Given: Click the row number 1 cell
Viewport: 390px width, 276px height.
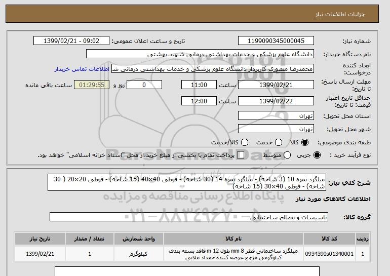Looking at the screenshot, I should tap(363, 254).
